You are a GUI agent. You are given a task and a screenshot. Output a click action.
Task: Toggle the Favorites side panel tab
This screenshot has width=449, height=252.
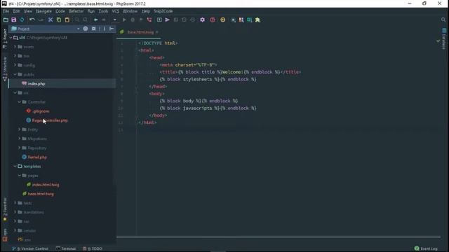pos(5,209)
